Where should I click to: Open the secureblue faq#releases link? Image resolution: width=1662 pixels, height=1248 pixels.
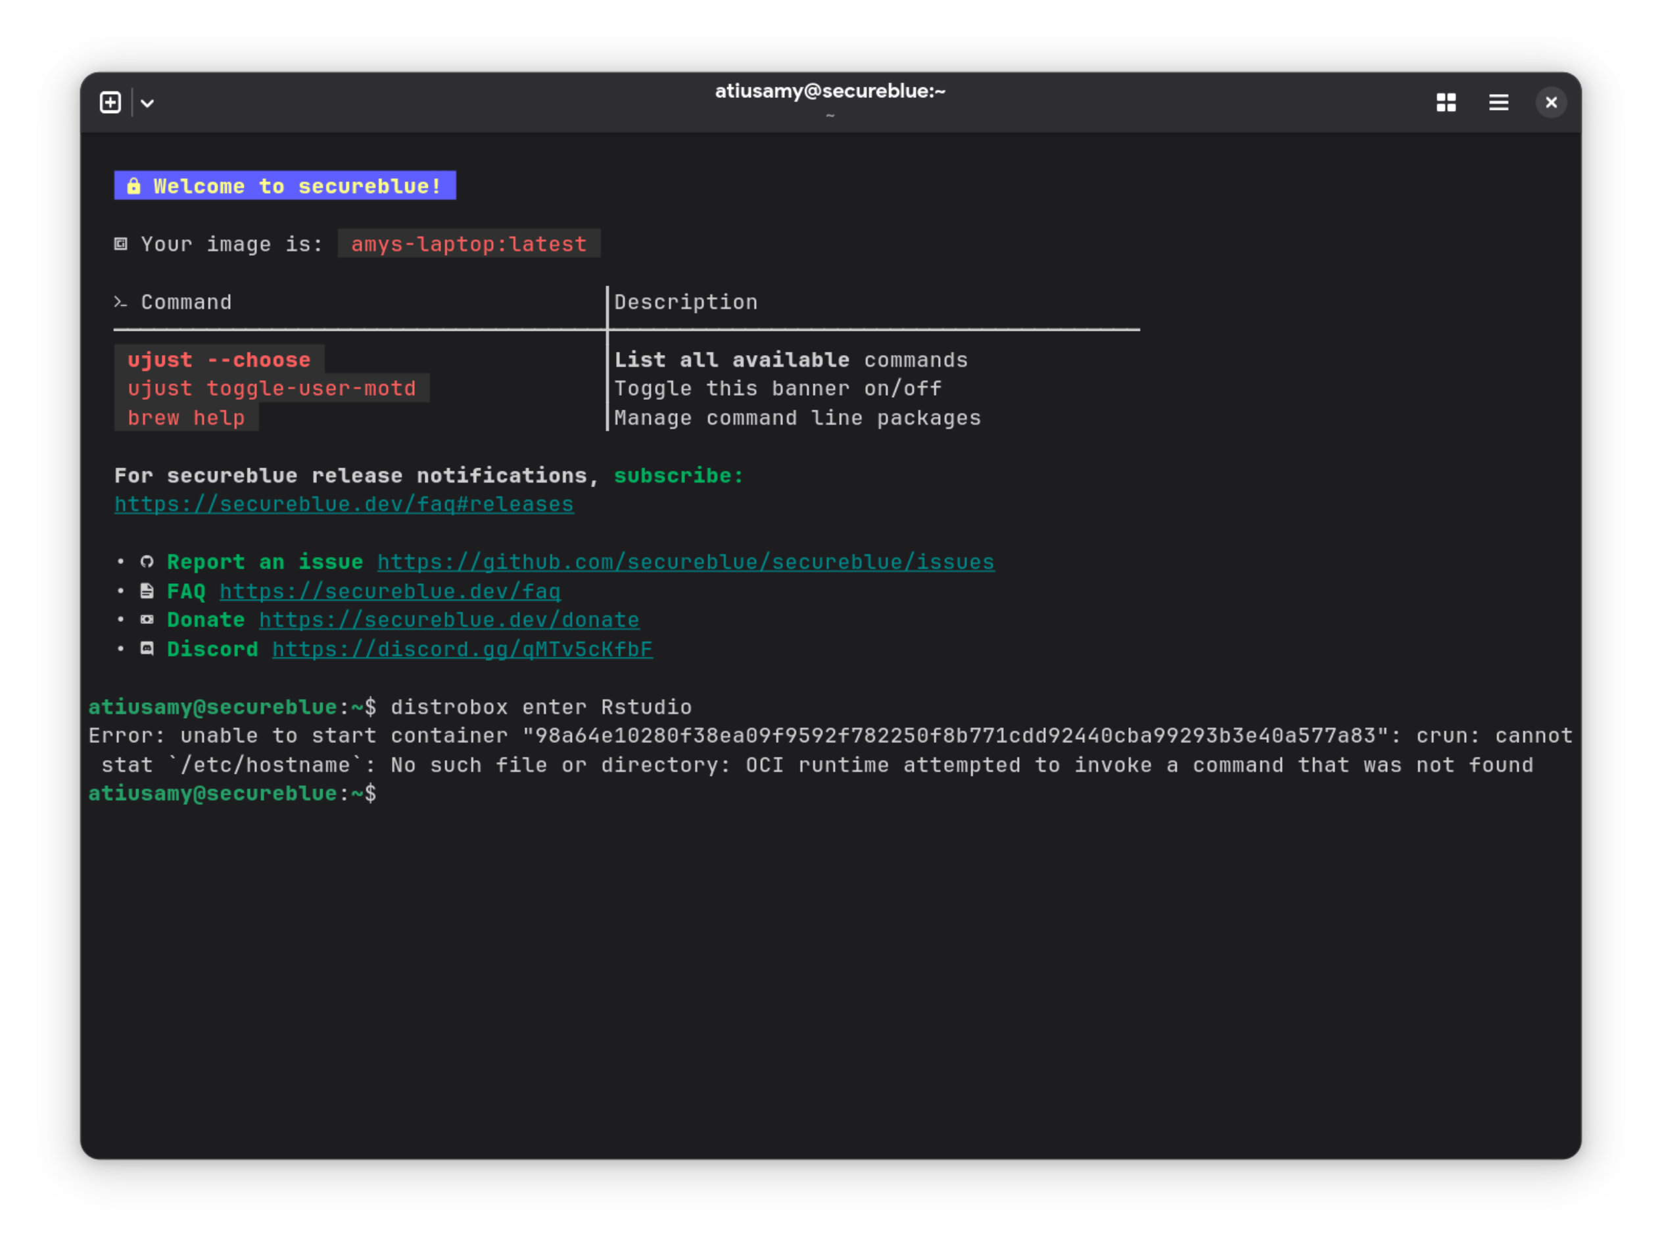[343, 504]
